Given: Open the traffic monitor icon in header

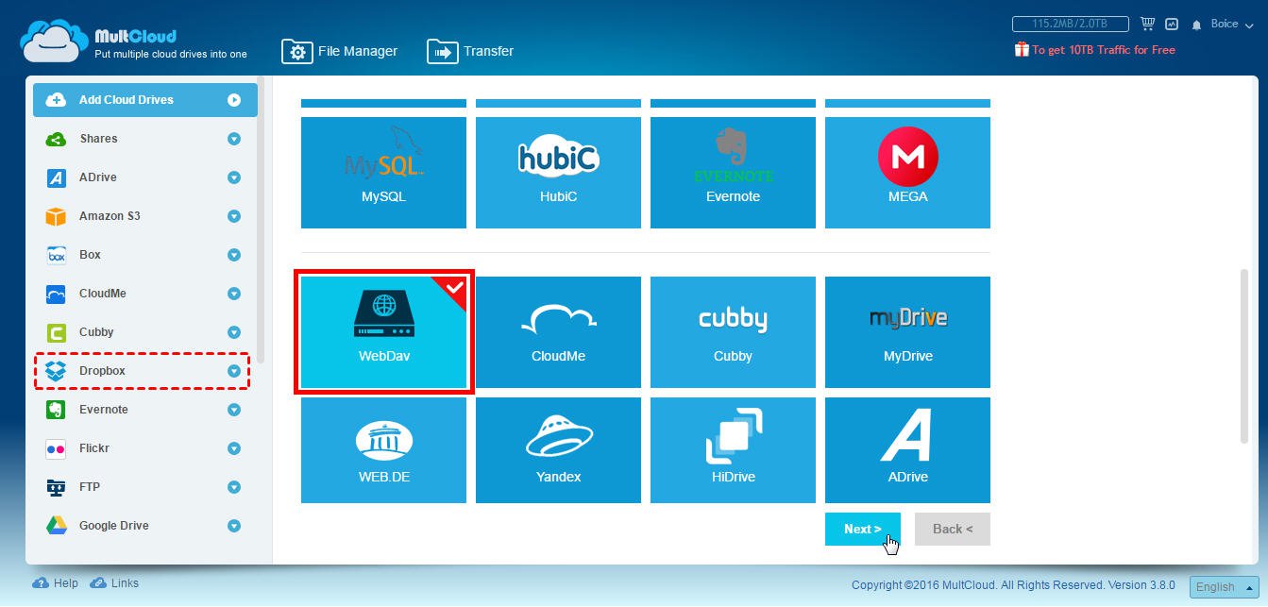Looking at the screenshot, I should click(x=1172, y=24).
